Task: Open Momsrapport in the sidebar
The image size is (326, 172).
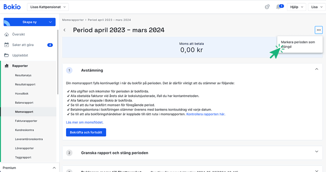Action: [24, 112]
